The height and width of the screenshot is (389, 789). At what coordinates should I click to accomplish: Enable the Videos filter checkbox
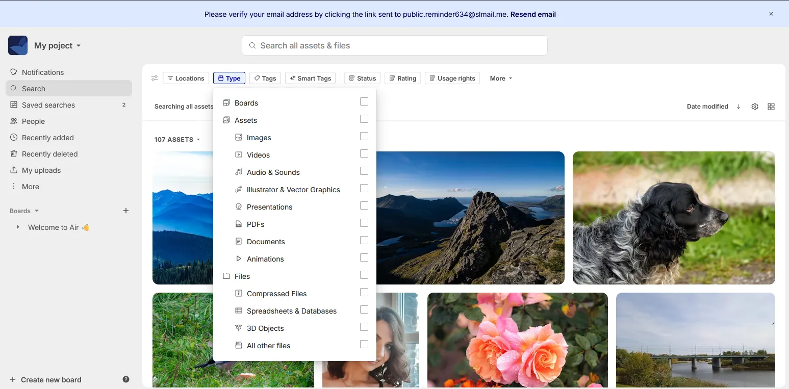tap(364, 153)
